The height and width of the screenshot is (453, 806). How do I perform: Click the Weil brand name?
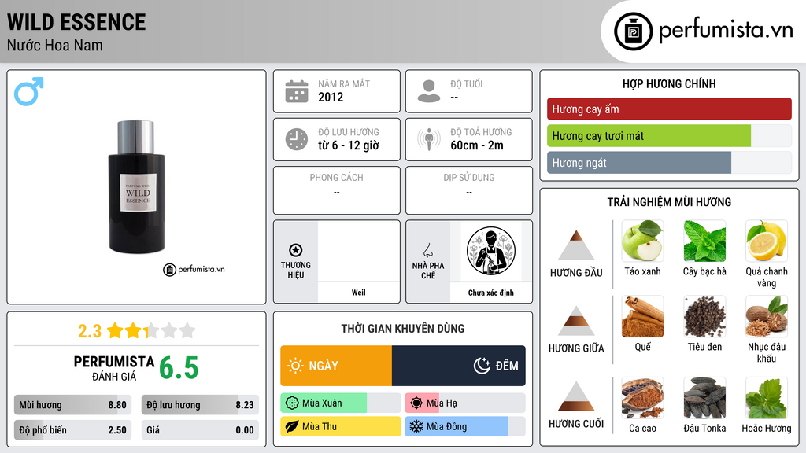click(358, 293)
